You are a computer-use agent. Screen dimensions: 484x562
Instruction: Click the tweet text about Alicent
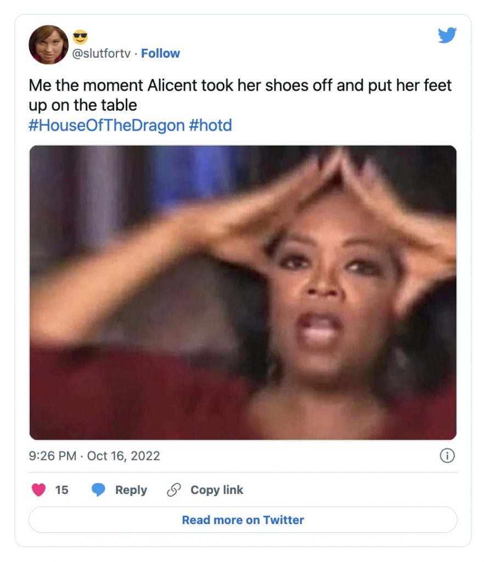pos(240,95)
